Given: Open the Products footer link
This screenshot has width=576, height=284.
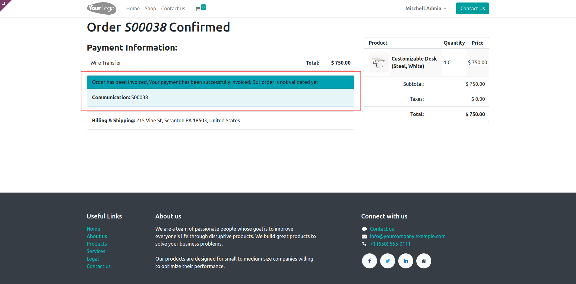Looking at the screenshot, I should pyautogui.click(x=97, y=244).
